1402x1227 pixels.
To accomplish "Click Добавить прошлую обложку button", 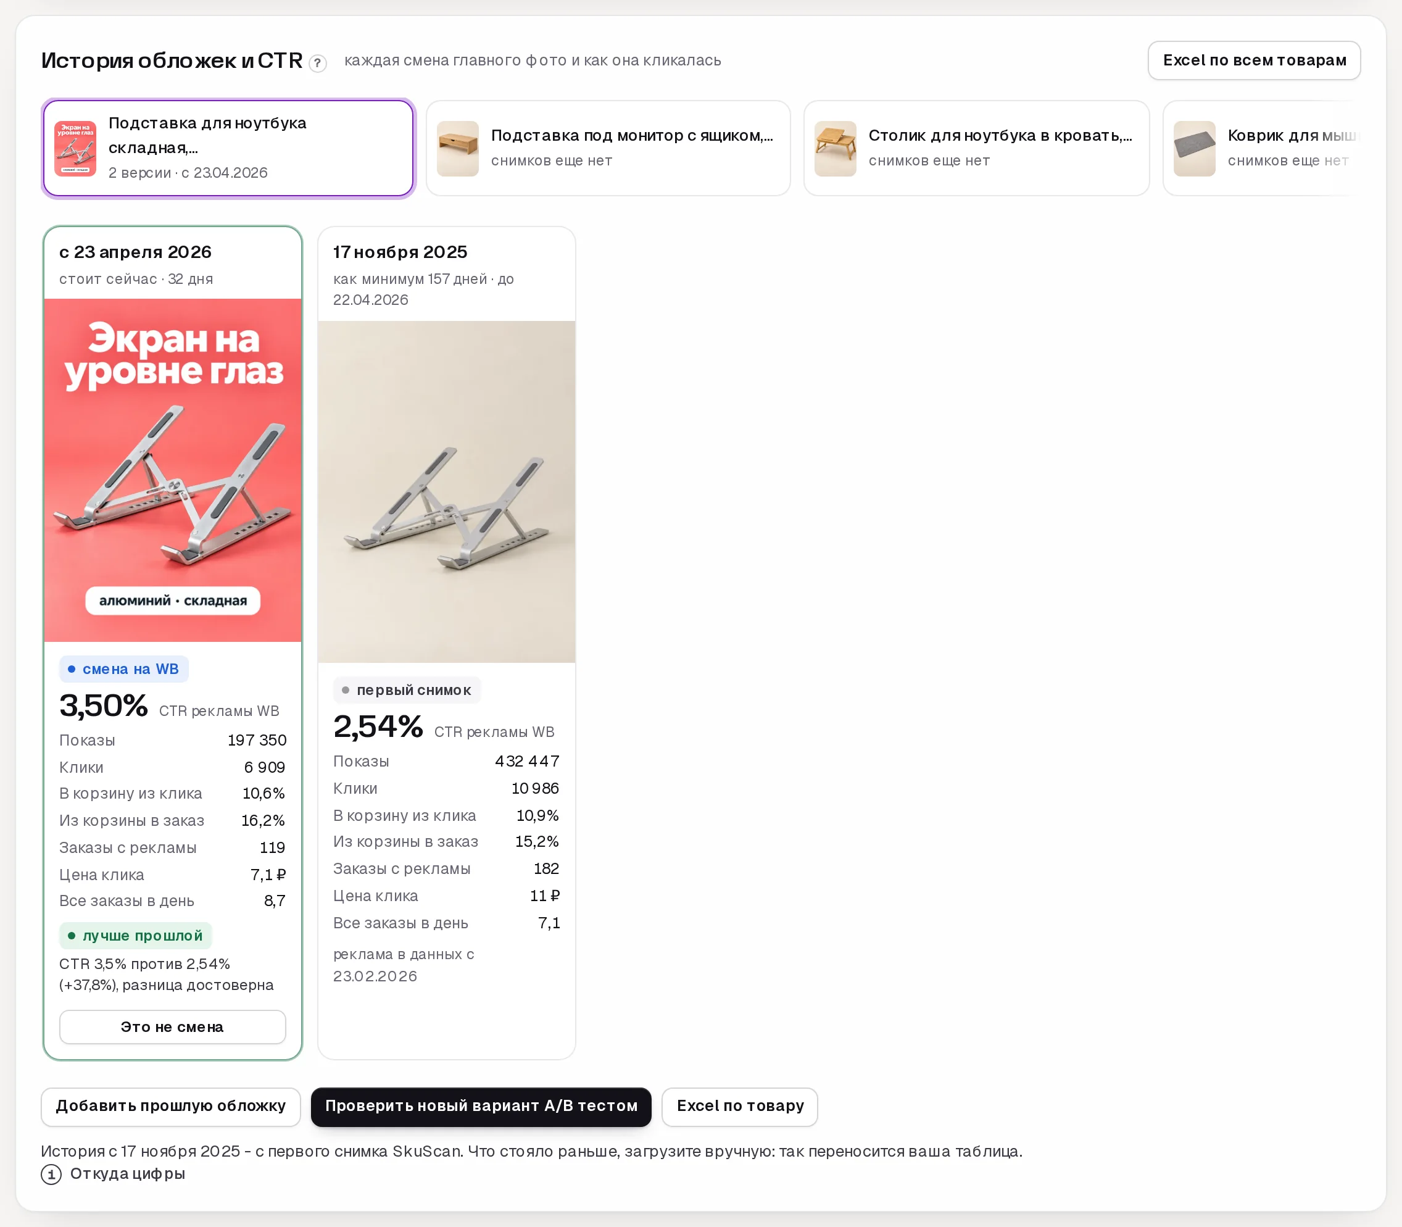I will coord(170,1106).
